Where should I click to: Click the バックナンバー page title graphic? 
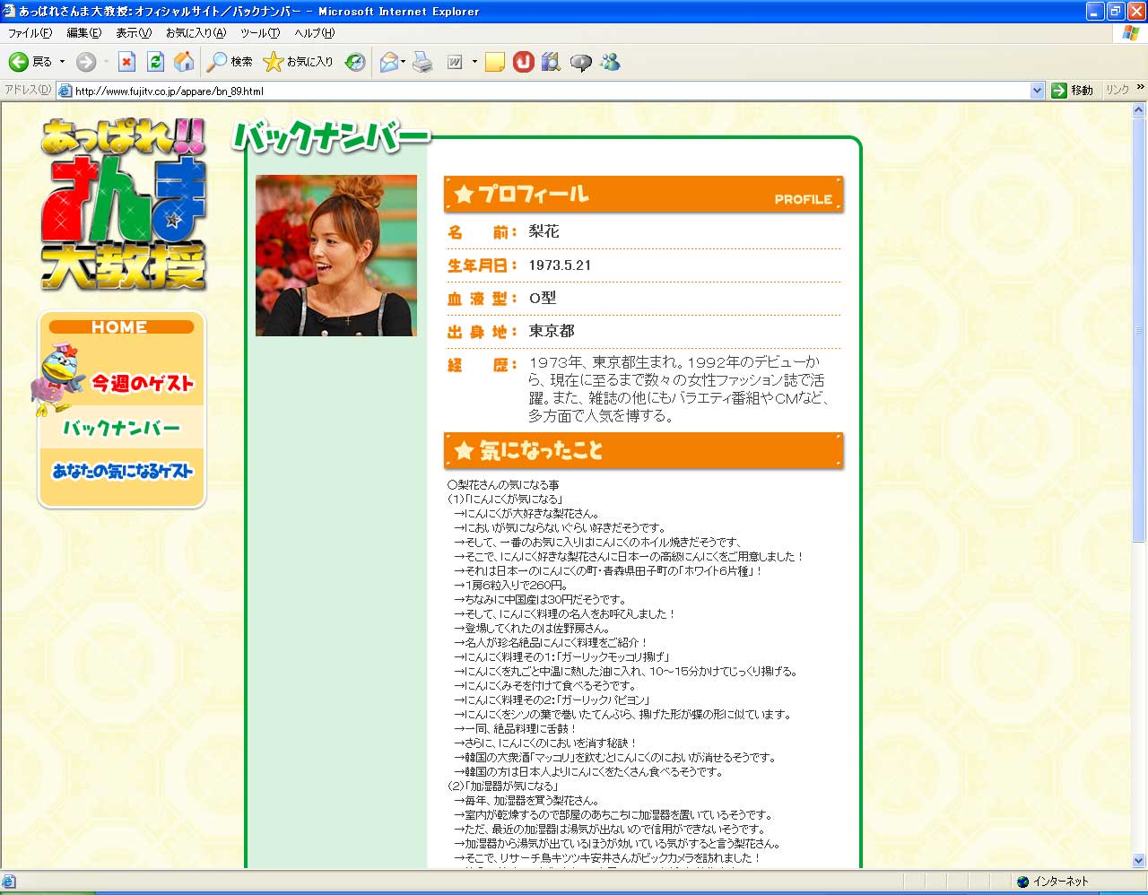pos(332,136)
